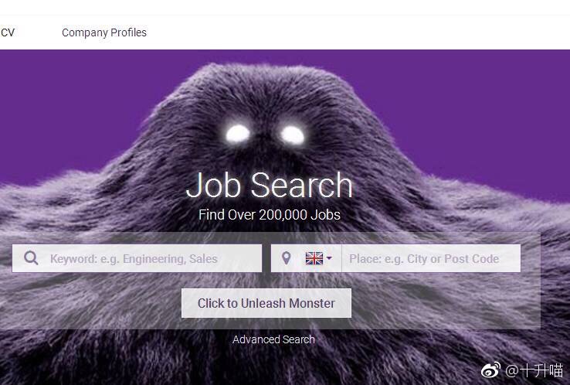Click the Click to Unleash Monster button

[x=266, y=303]
